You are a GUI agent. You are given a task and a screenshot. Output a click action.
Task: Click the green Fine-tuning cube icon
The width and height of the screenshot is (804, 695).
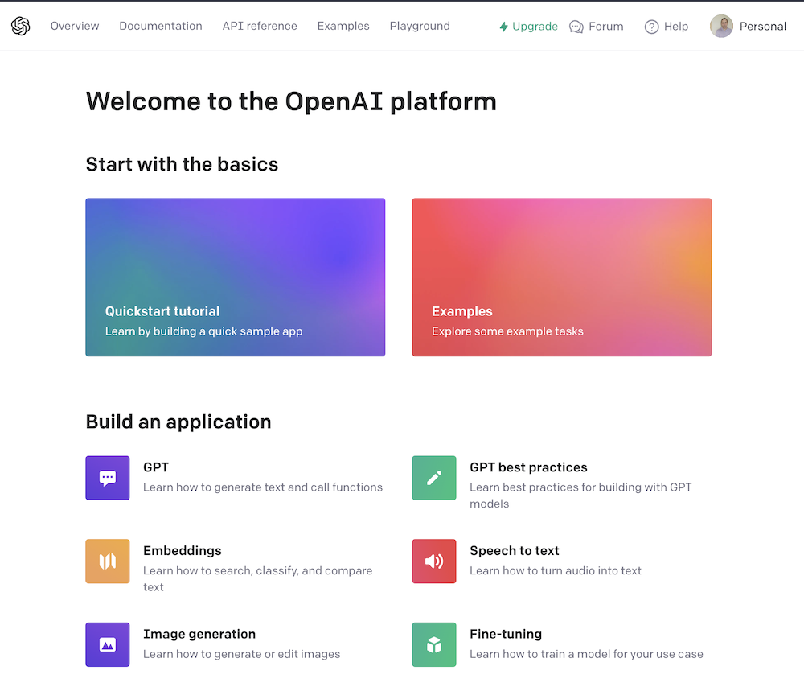[x=434, y=645]
